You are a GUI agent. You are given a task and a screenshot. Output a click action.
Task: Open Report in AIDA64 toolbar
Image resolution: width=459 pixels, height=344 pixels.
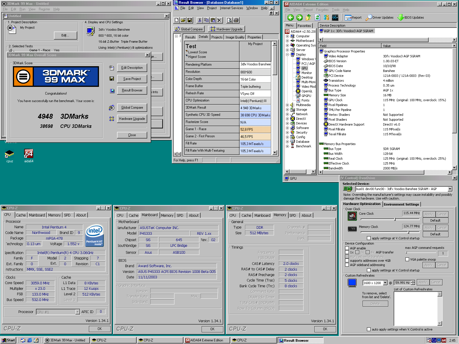pos(353,17)
